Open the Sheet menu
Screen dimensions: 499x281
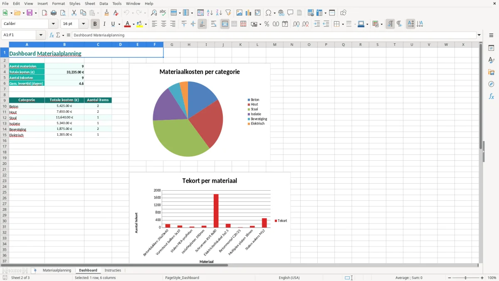coord(90,3)
